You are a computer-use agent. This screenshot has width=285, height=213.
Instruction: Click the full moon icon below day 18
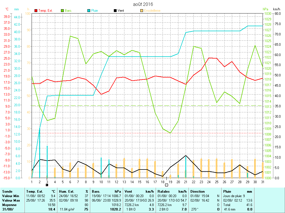coord(166,185)
